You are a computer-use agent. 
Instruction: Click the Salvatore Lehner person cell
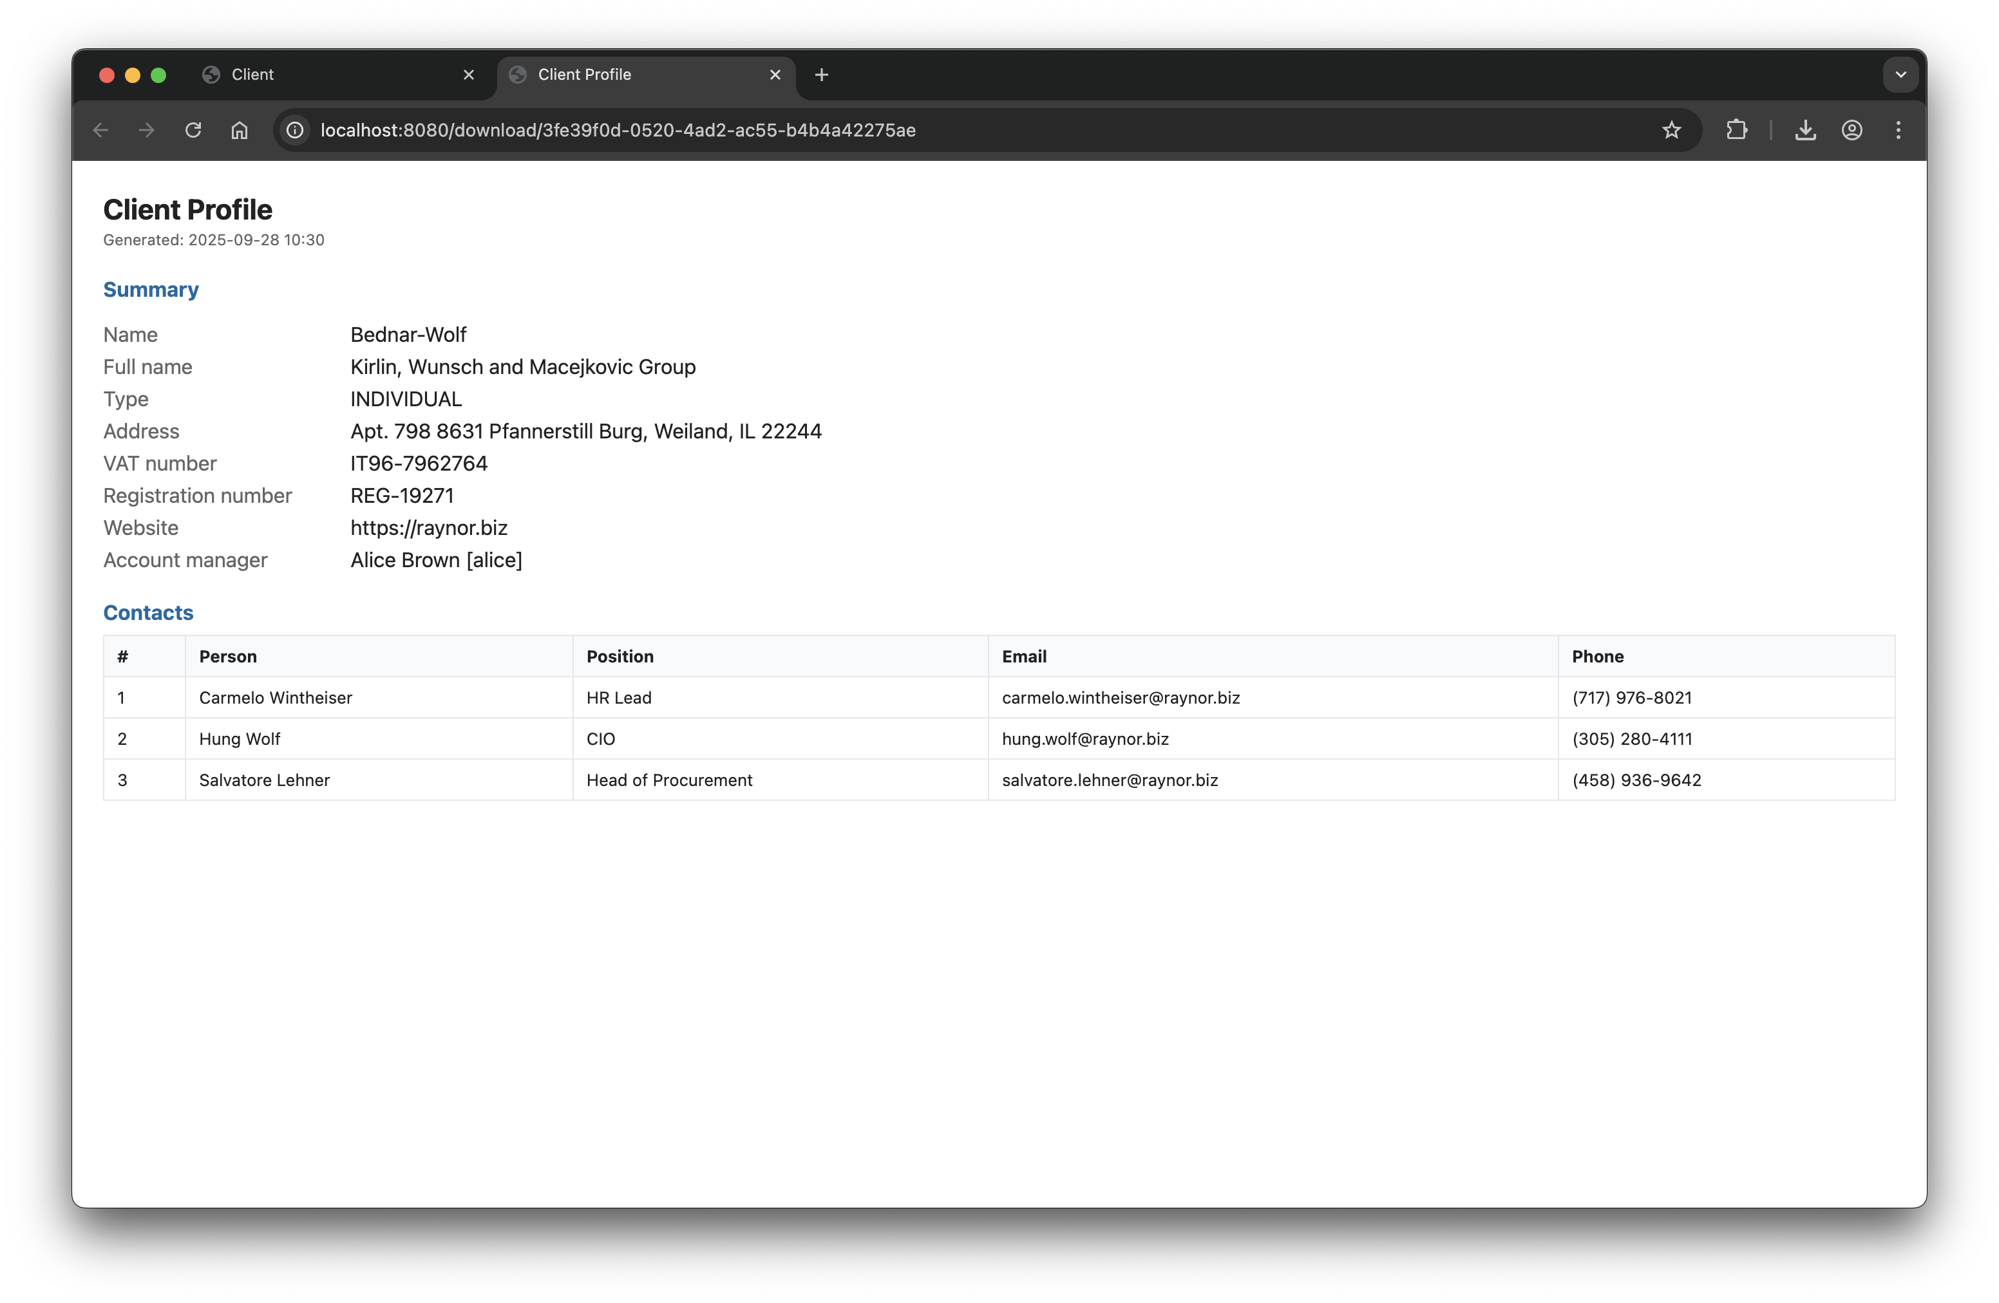click(264, 780)
